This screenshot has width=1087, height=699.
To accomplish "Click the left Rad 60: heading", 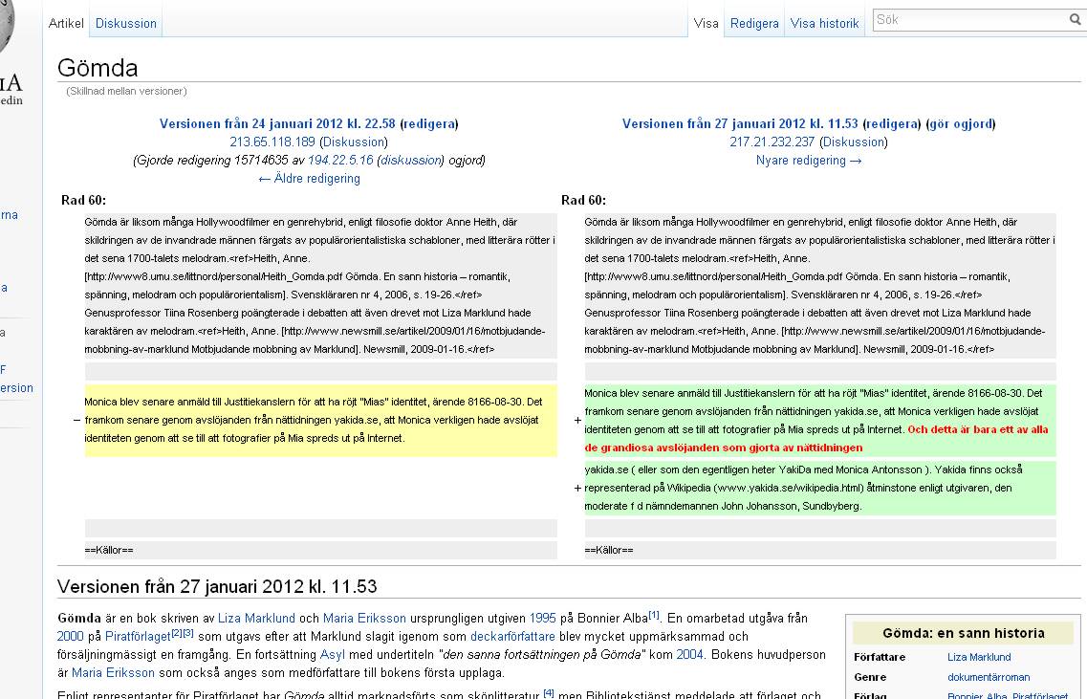I will [x=84, y=200].
